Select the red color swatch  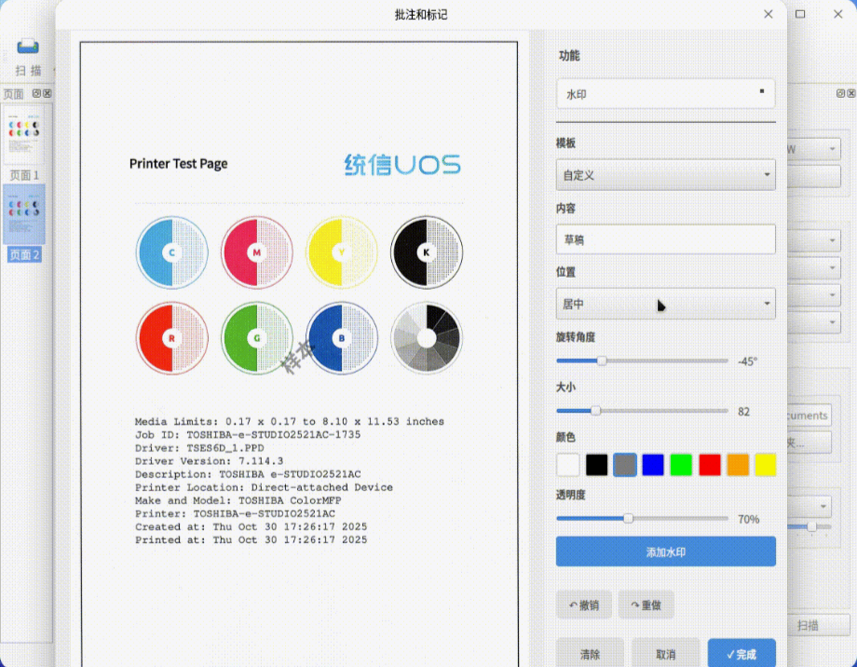[x=710, y=465]
